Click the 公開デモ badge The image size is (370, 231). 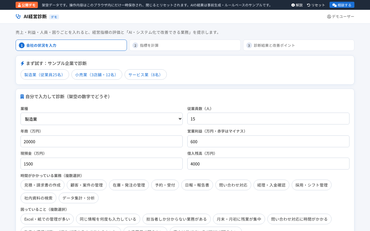27,5
